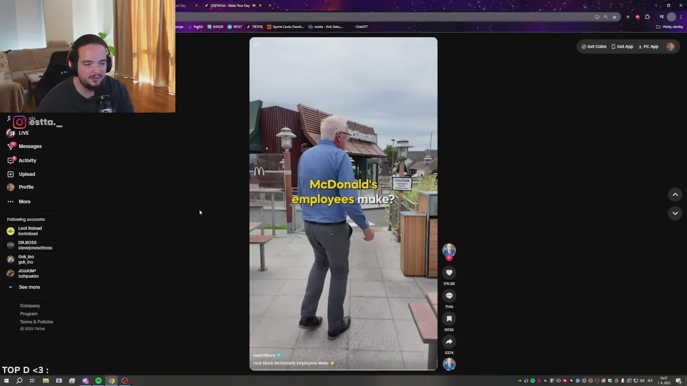The width and height of the screenshot is (687, 386).
Task: Bookmark the video with save icon
Action: click(x=449, y=318)
